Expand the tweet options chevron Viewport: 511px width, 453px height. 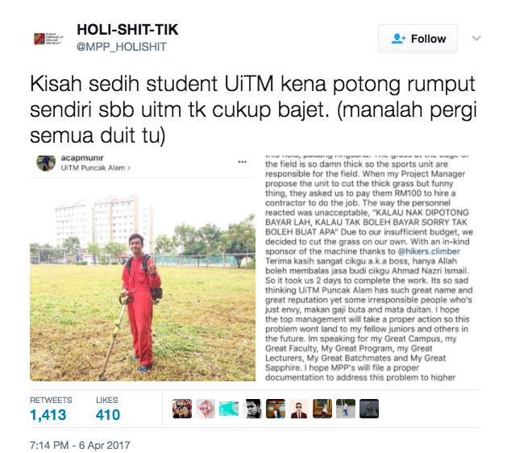[x=476, y=39]
